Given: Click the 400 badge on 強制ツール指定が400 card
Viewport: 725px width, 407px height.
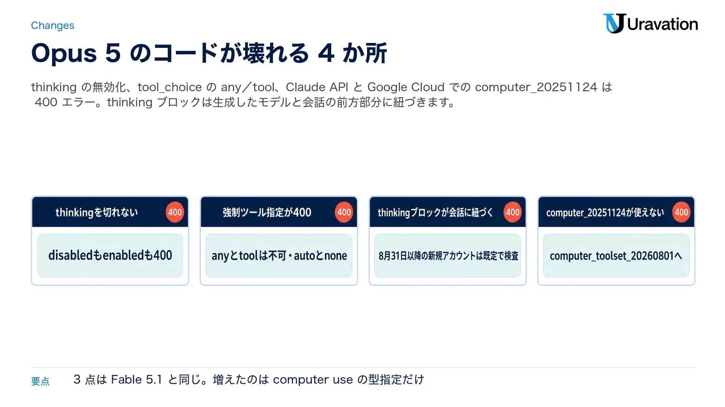Looking at the screenshot, I should pyautogui.click(x=344, y=212).
